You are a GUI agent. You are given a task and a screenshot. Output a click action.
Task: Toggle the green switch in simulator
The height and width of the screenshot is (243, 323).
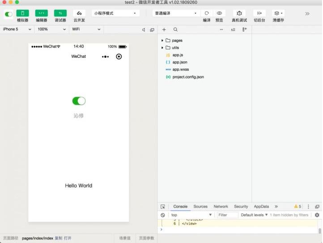(x=79, y=101)
